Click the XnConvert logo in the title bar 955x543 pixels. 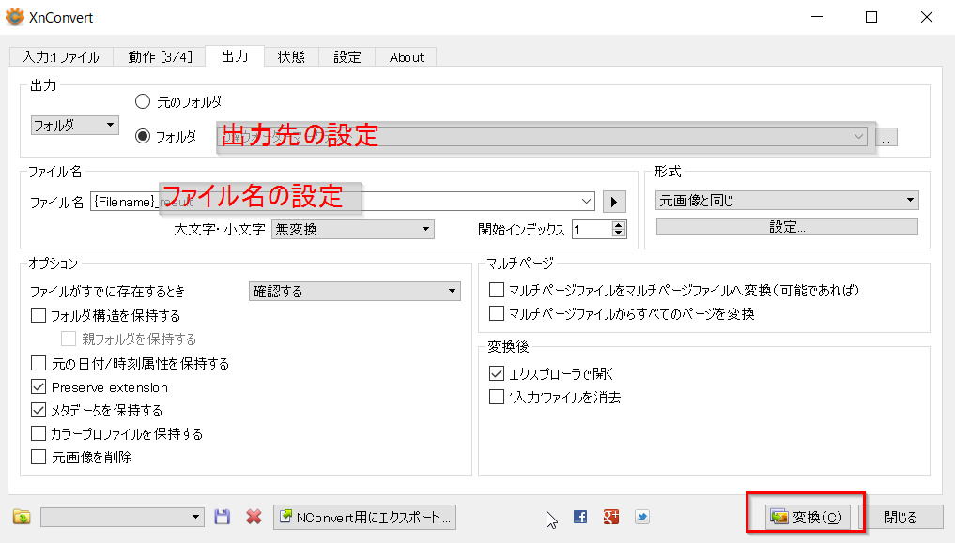tap(16, 16)
